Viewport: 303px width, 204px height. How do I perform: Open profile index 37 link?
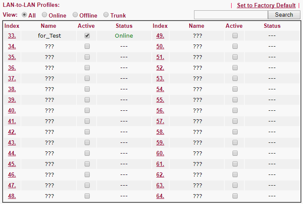(x=12, y=78)
